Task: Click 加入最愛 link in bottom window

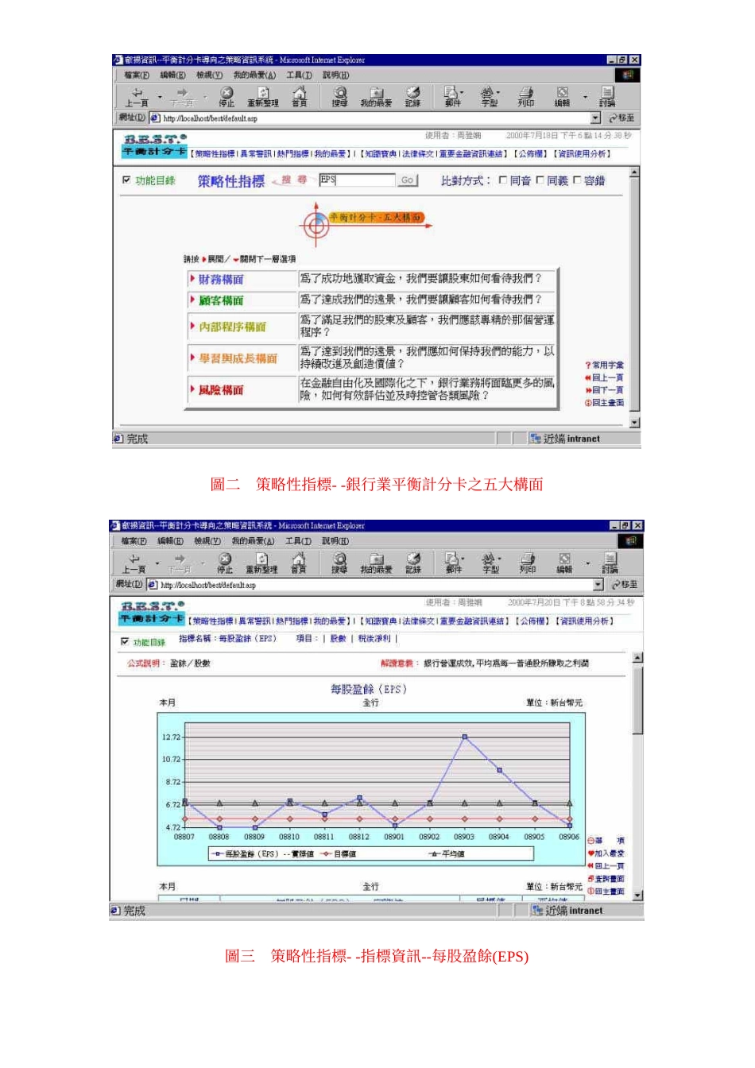Action: click(606, 853)
